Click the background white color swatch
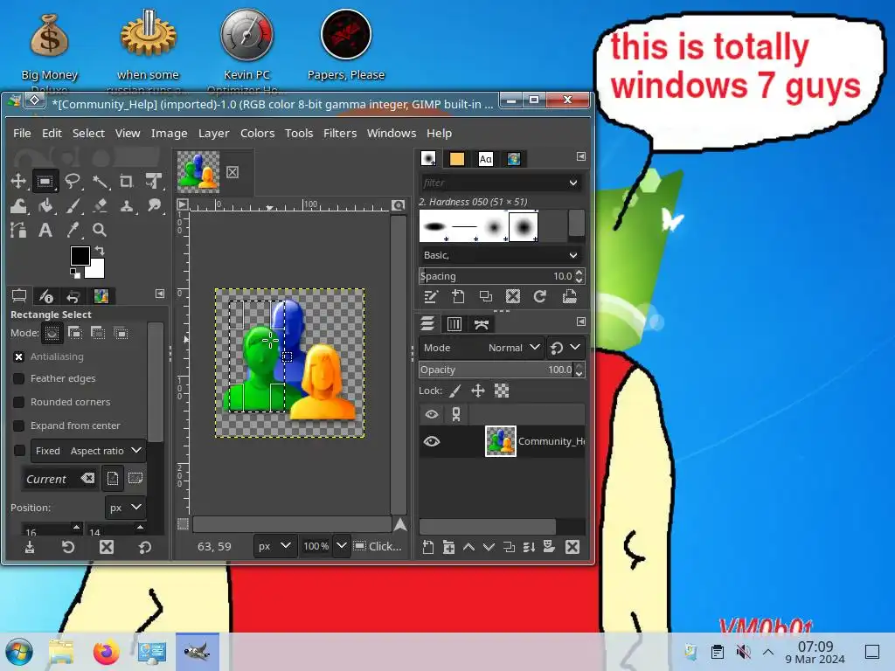 tap(97, 271)
